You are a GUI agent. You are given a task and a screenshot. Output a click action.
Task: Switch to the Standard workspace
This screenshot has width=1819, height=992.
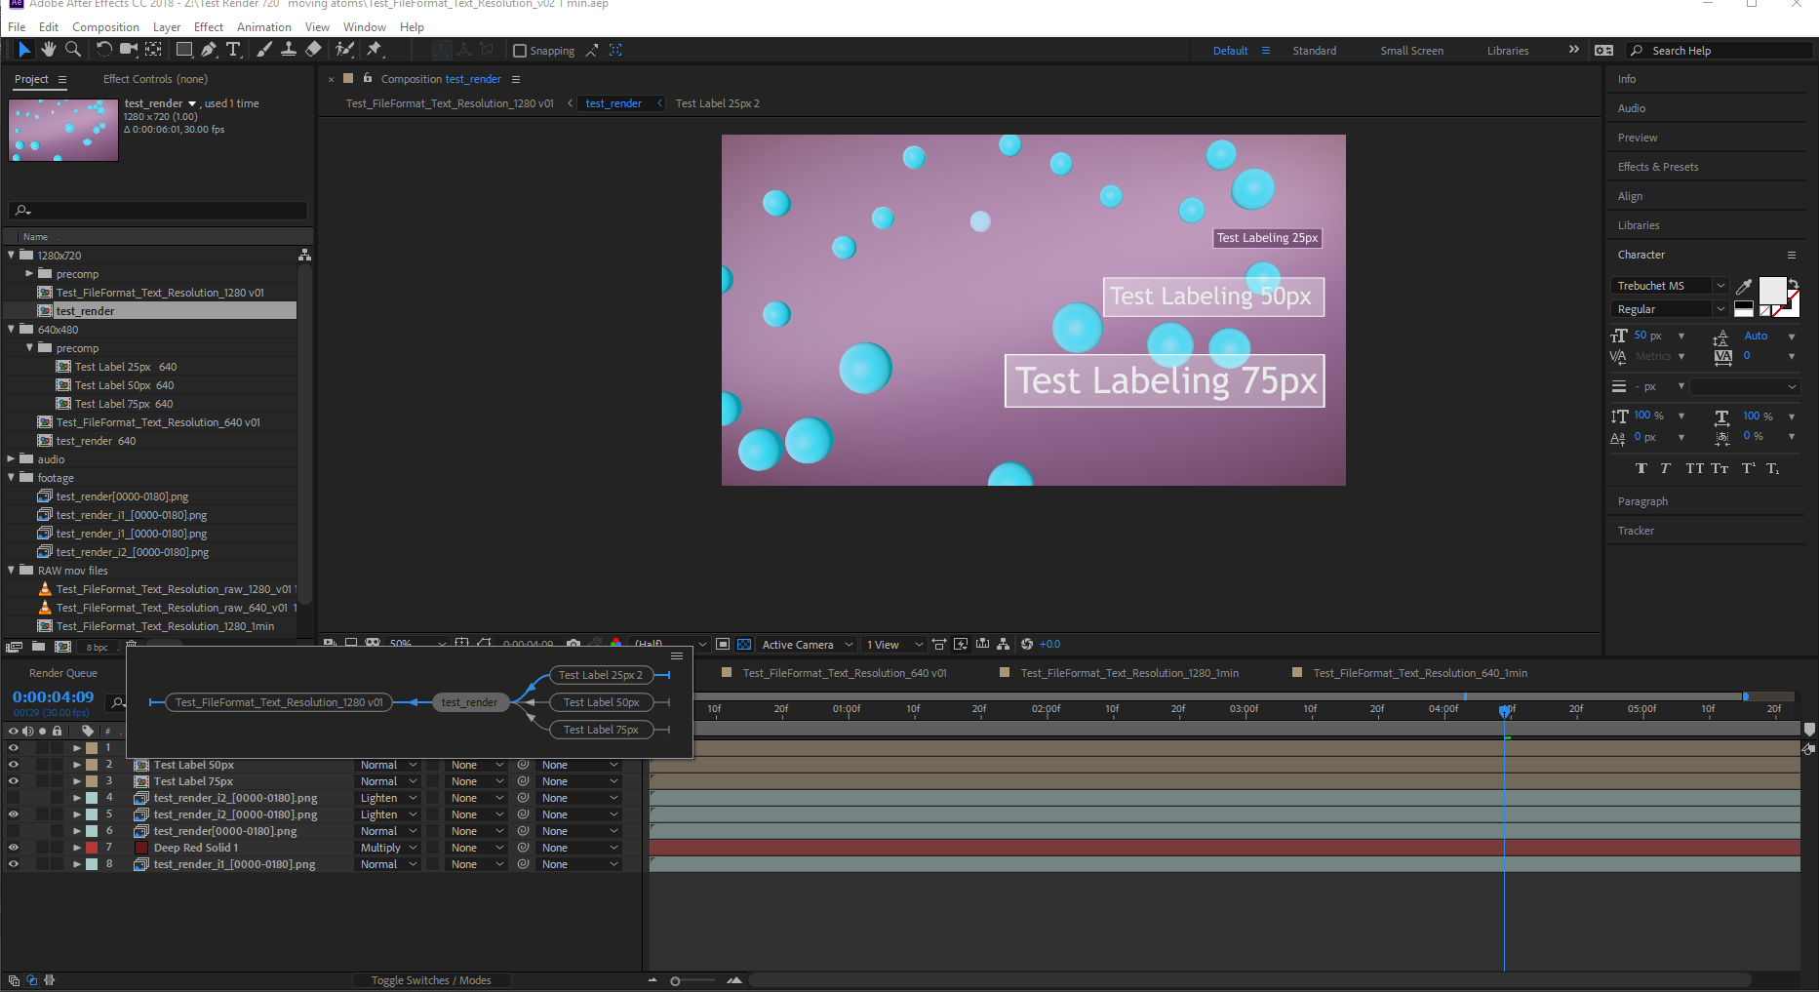pos(1315,51)
